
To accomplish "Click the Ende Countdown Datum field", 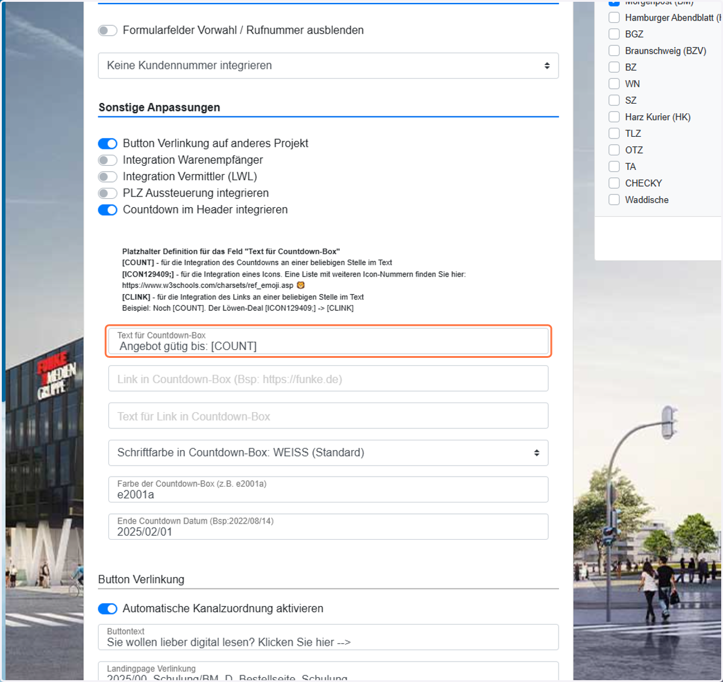I will click(x=328, y=527).
